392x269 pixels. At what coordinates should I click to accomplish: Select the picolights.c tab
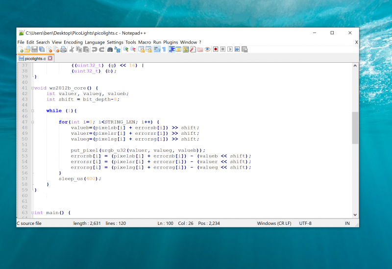point(35,58)
